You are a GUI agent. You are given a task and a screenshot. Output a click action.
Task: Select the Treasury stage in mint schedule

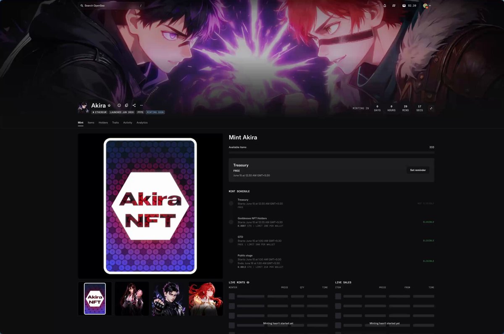331,203
